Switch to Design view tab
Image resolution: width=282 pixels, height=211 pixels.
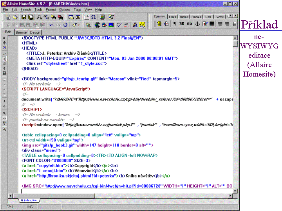(35, 32)
